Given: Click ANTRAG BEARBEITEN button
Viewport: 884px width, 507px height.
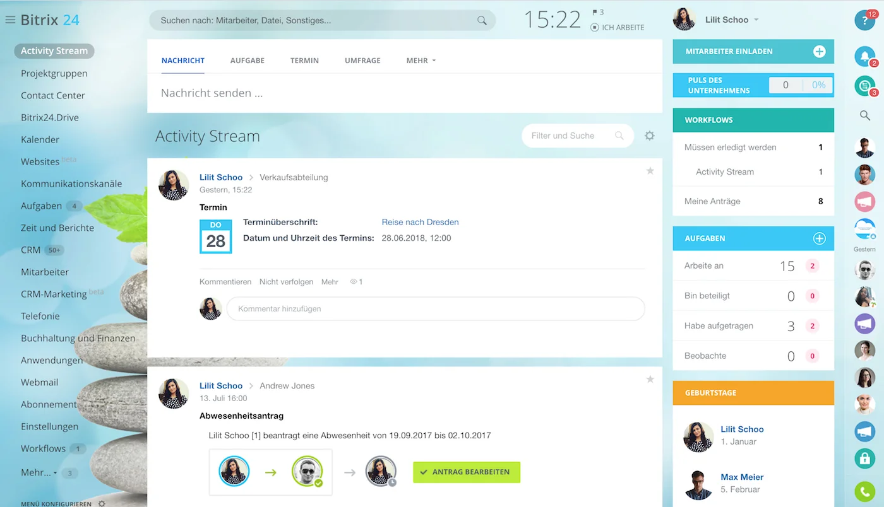Looking at the screenshot, I should tap(467, 472).
